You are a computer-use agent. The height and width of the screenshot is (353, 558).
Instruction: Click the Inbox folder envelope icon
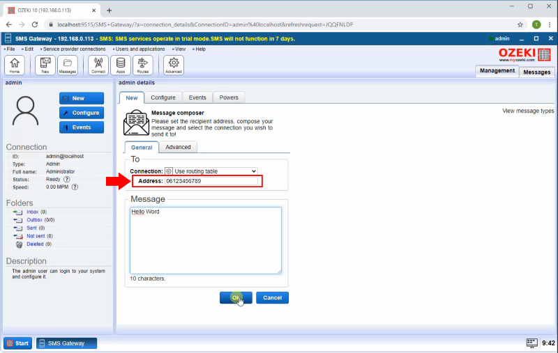coord(18,212)
